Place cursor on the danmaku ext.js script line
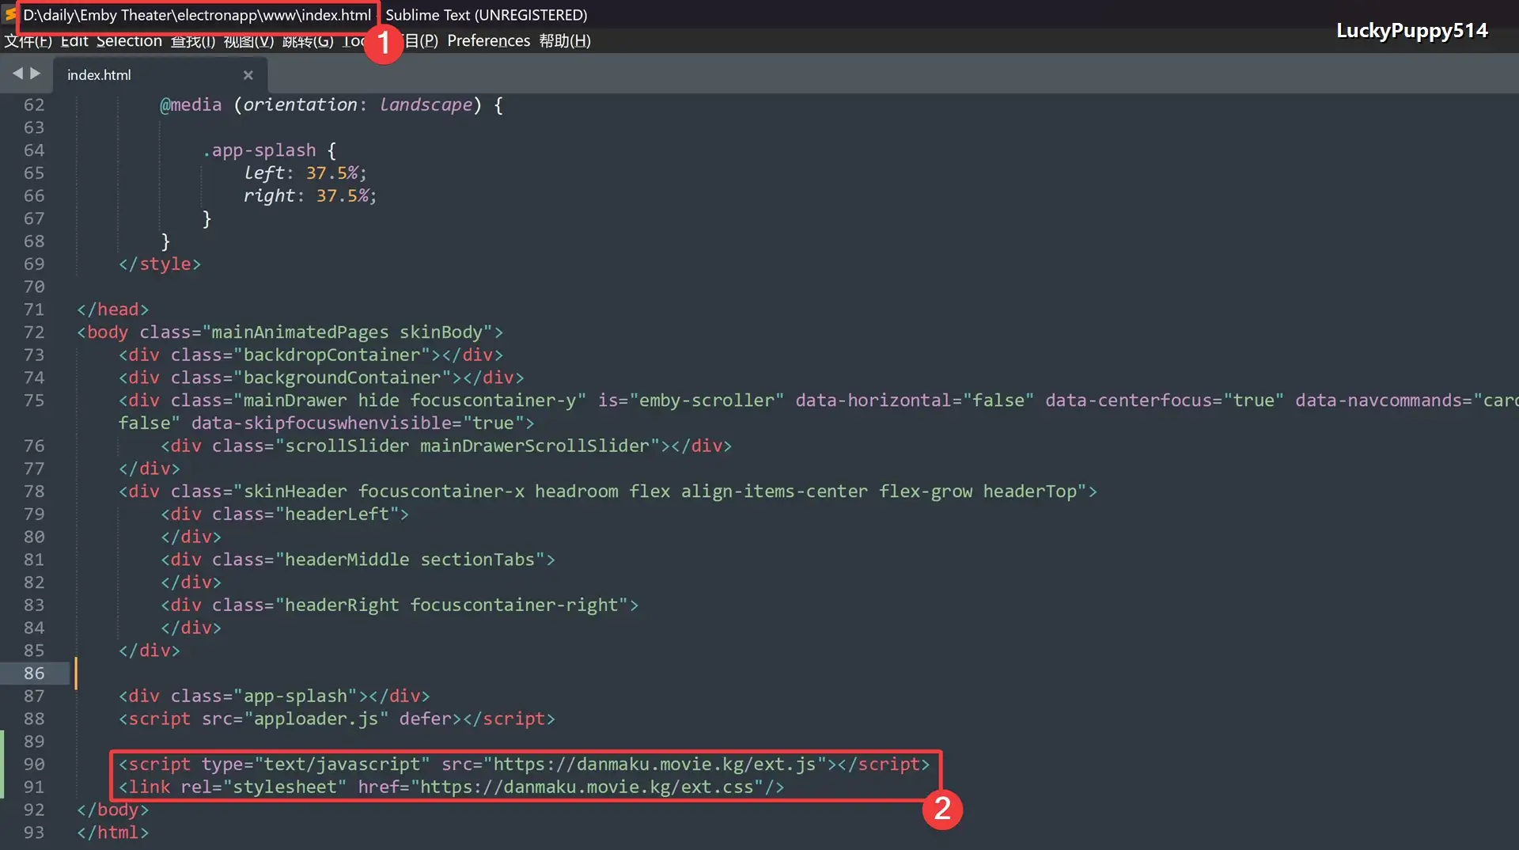 click(524, 765)
